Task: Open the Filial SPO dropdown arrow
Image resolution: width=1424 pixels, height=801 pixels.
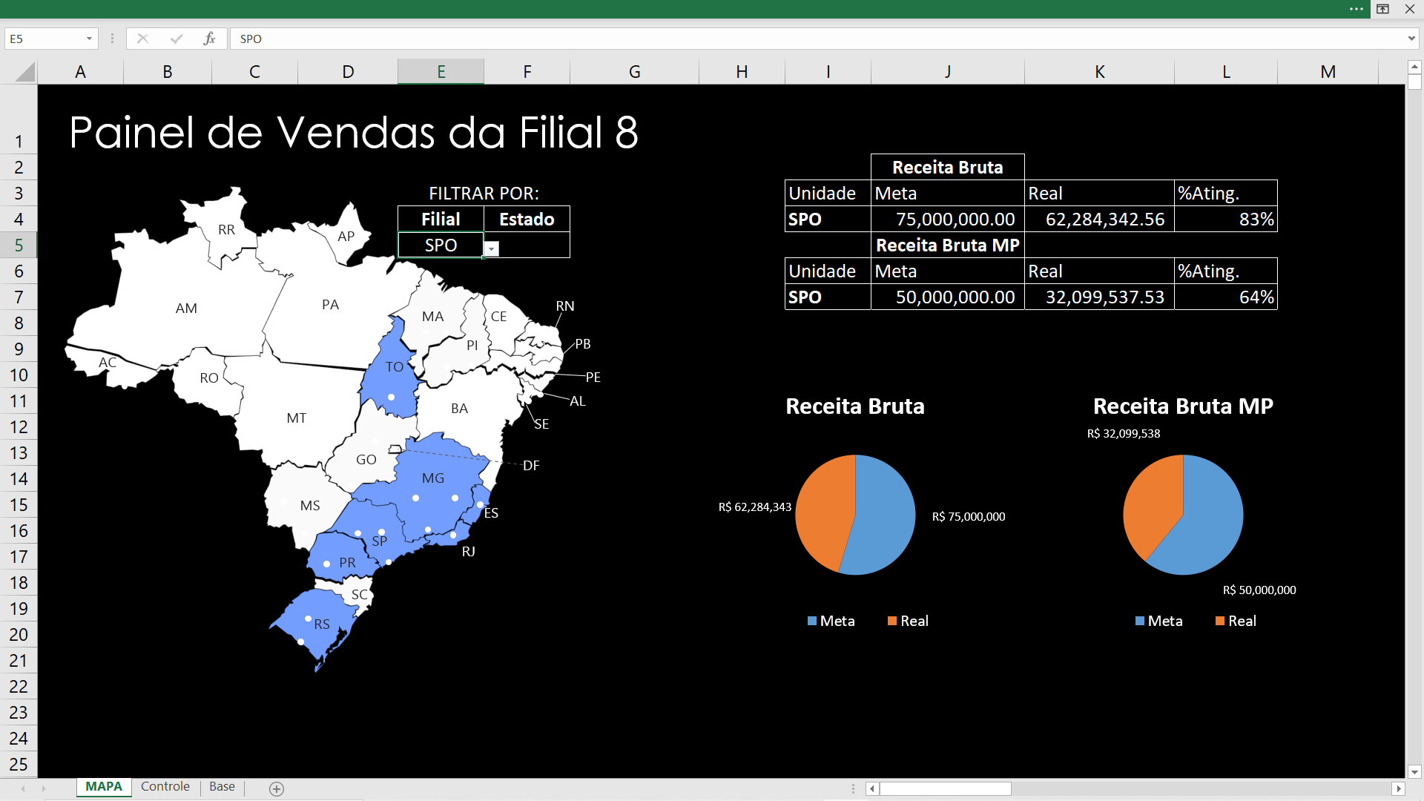Action: 492,249
